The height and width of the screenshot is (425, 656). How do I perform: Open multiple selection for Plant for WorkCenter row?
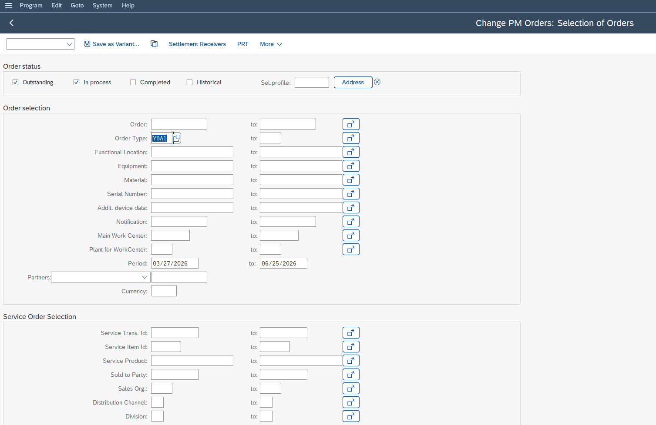[x=351, y=249]
